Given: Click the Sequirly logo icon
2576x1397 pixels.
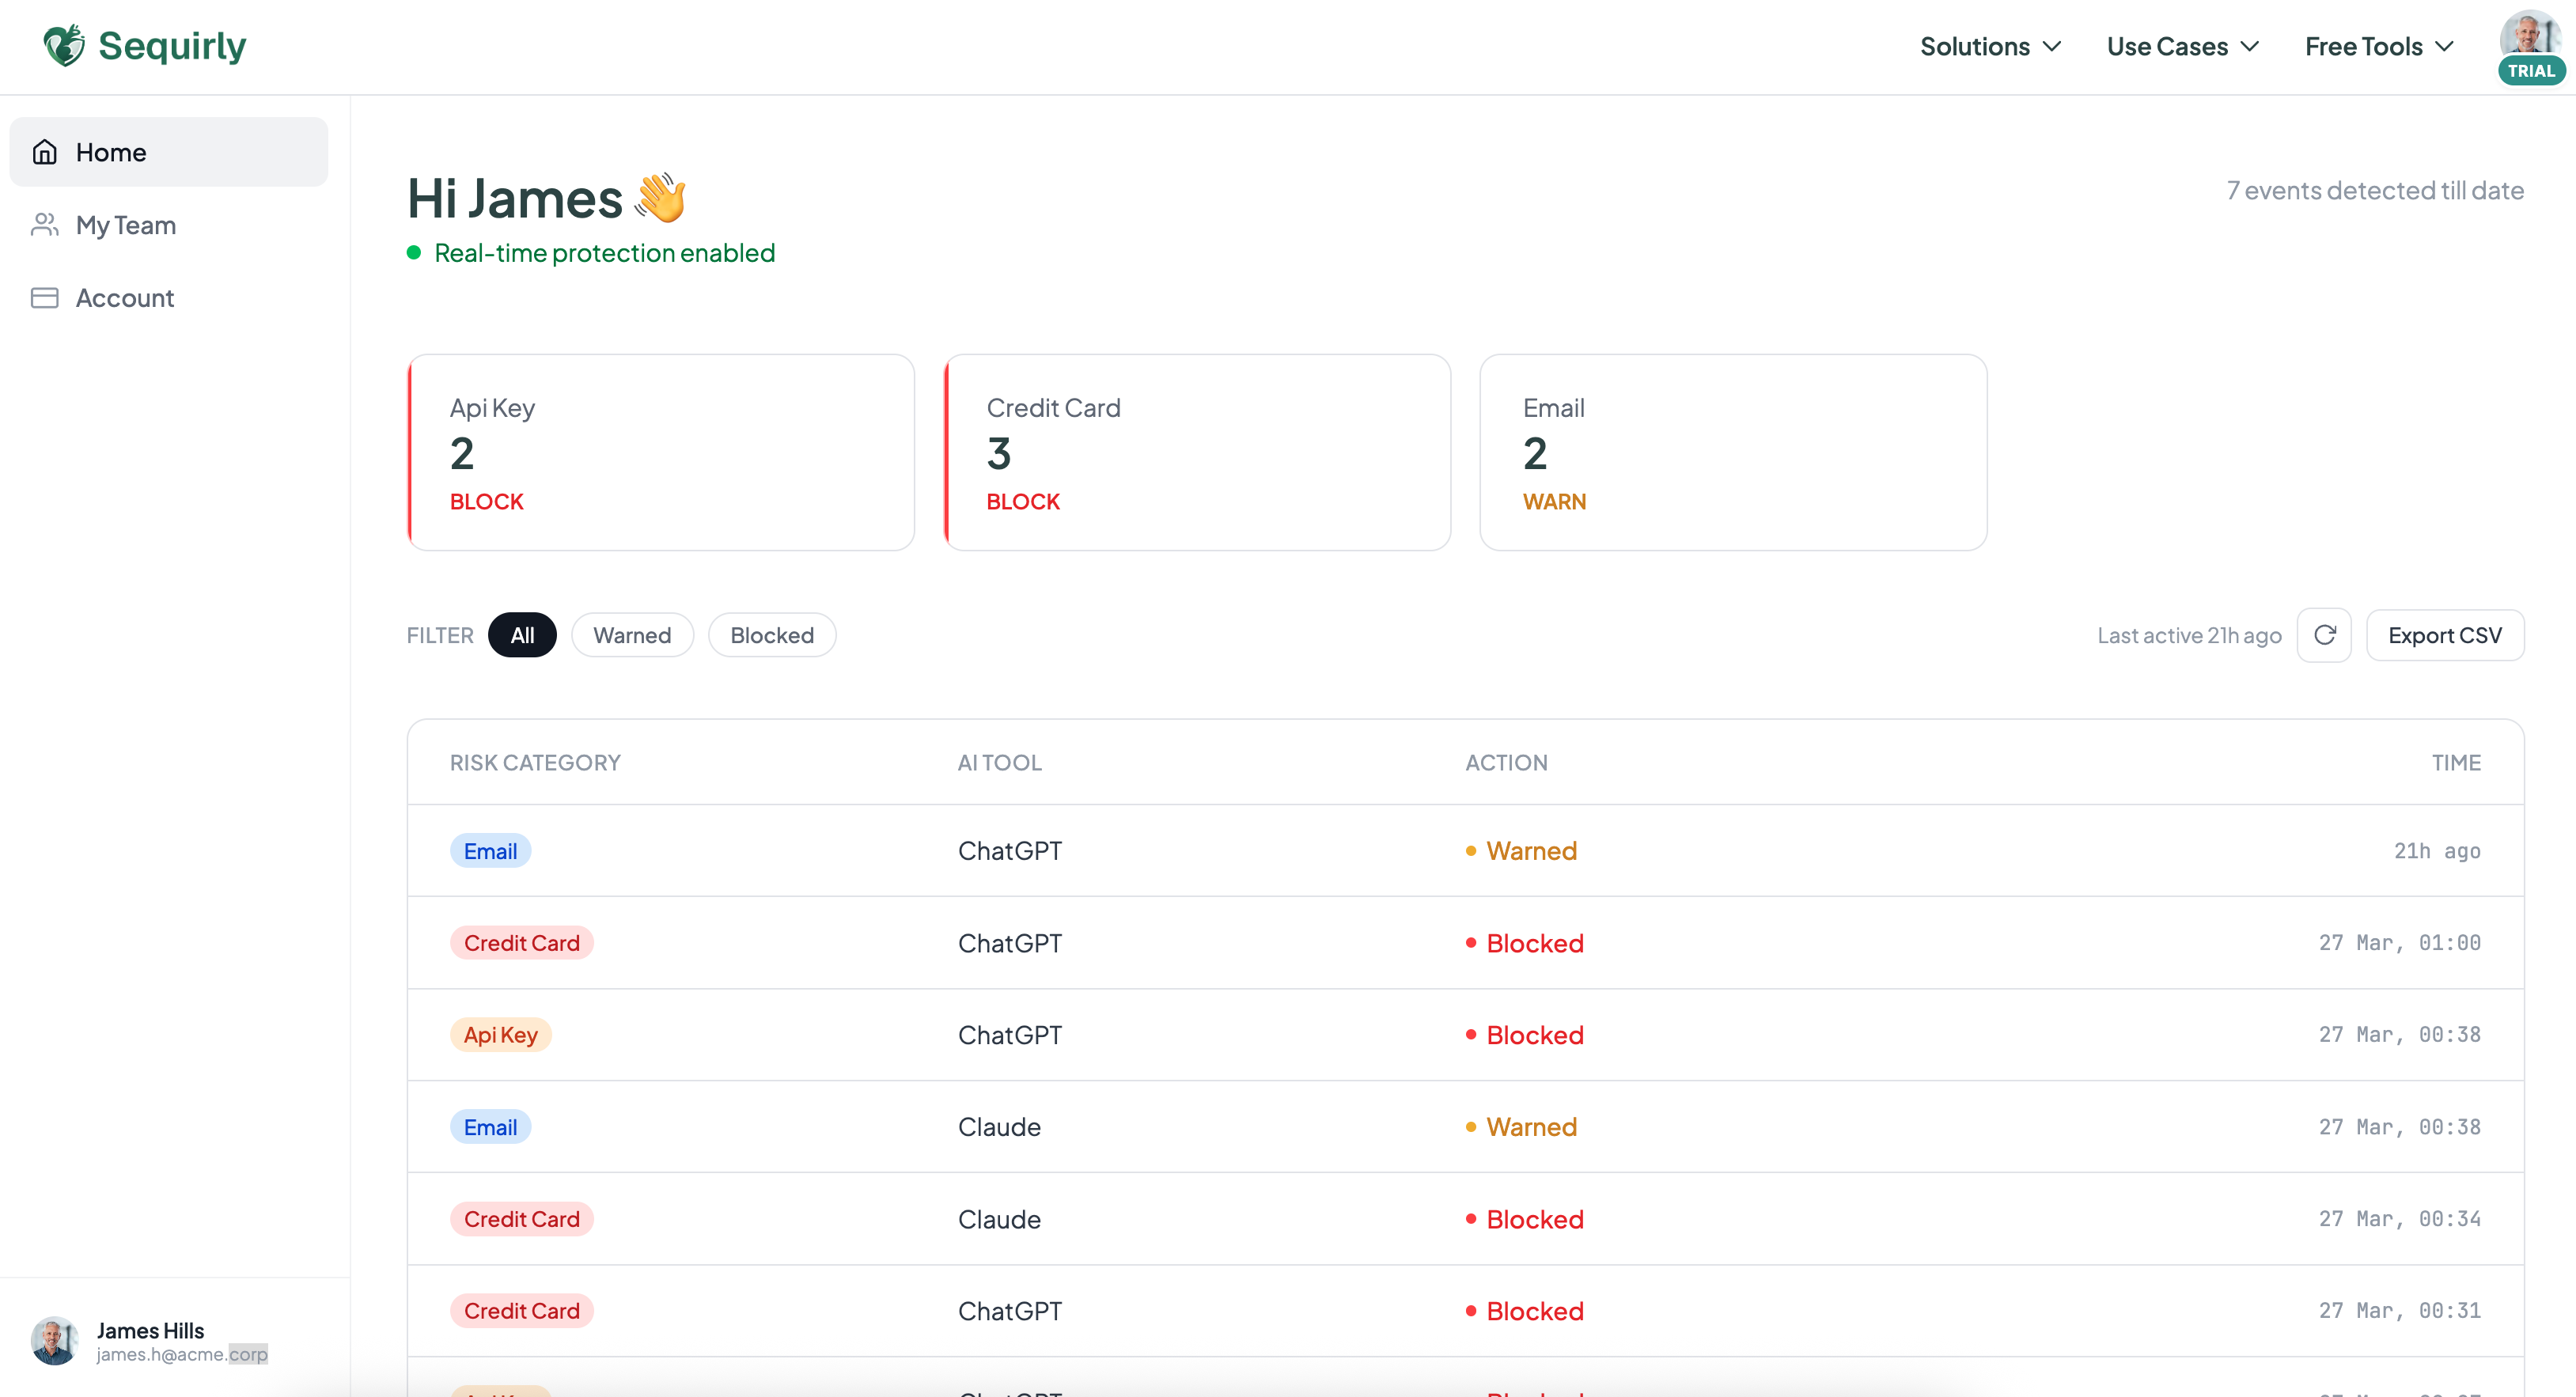Looking at the screenshot, I should tap(64, 44).
